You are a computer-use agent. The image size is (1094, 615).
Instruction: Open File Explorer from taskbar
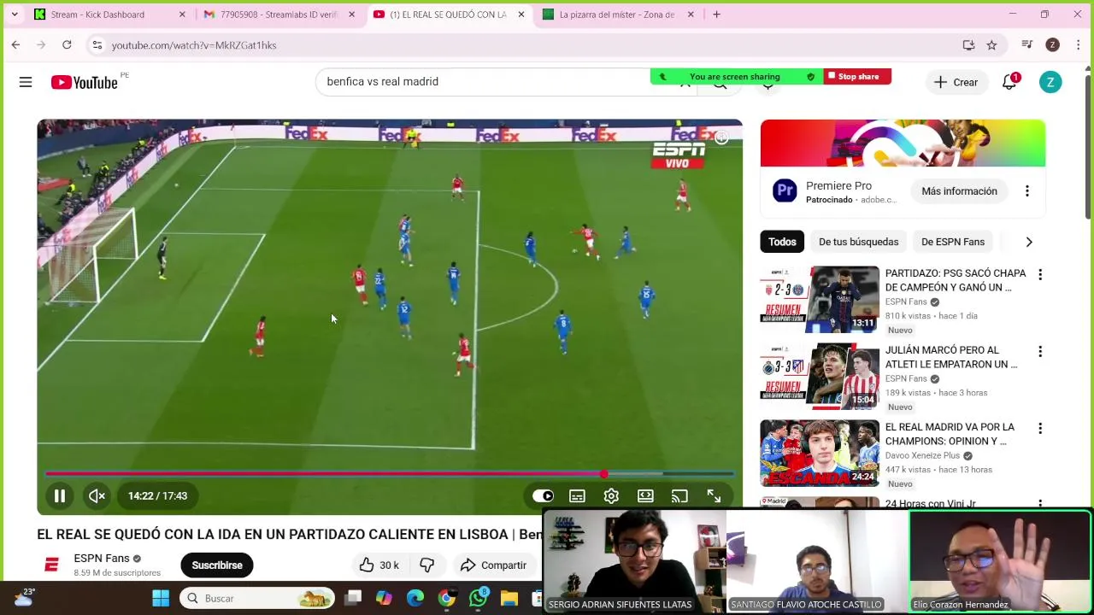click(x=509, y=598)
